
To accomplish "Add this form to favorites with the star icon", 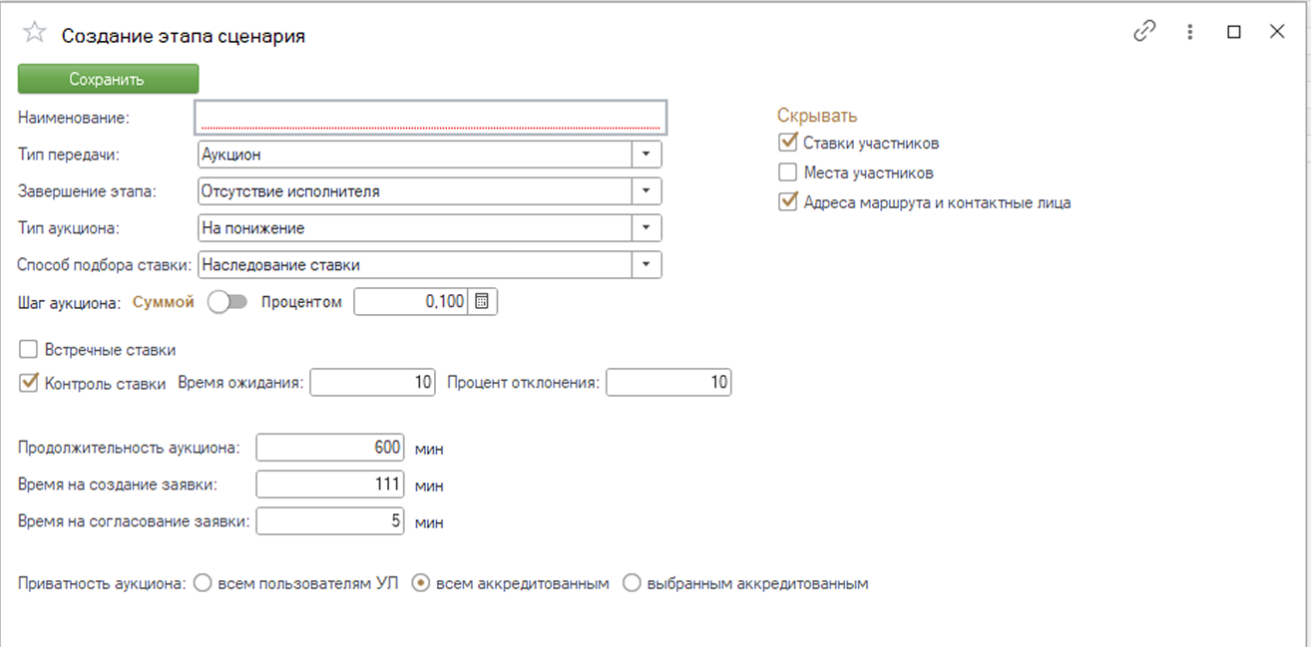I will click(x=34, y=33).
